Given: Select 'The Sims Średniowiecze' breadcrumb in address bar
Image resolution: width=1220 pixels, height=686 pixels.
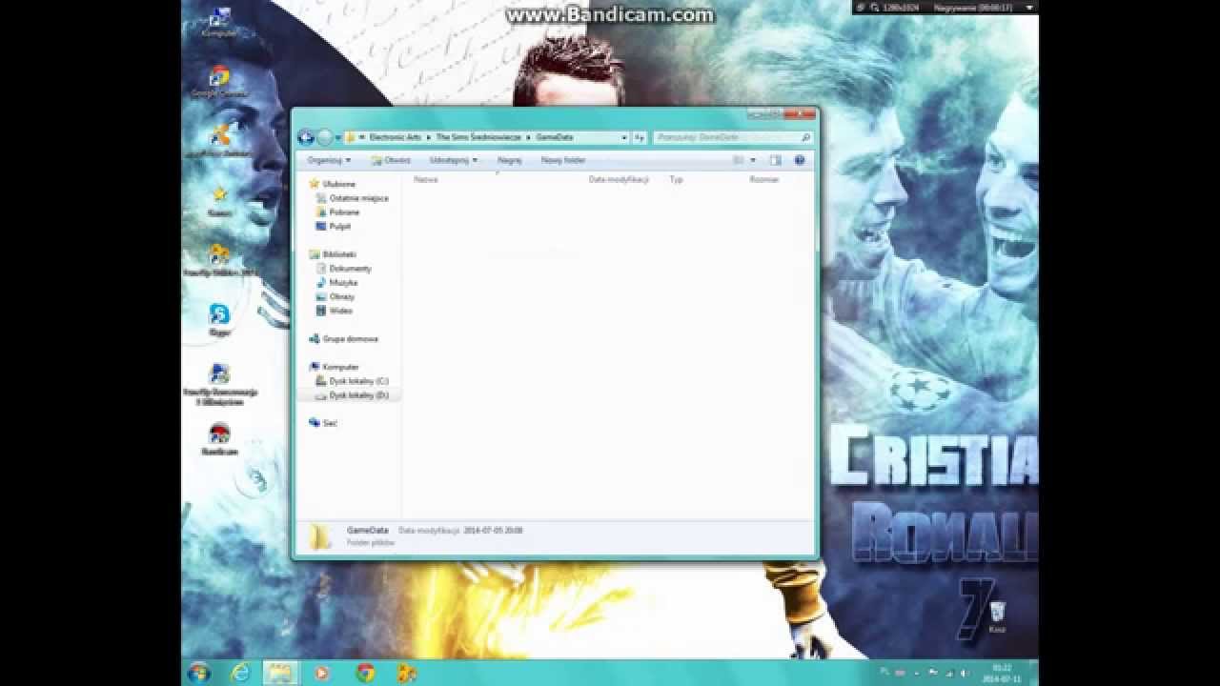Looking at the screenshot, I should (x=478, y=137).
